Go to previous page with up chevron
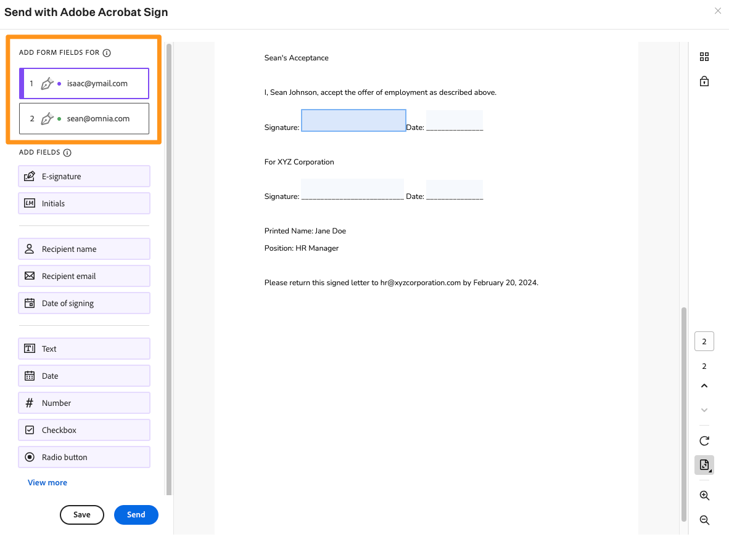The image size is (729, 542). point(704,386)
